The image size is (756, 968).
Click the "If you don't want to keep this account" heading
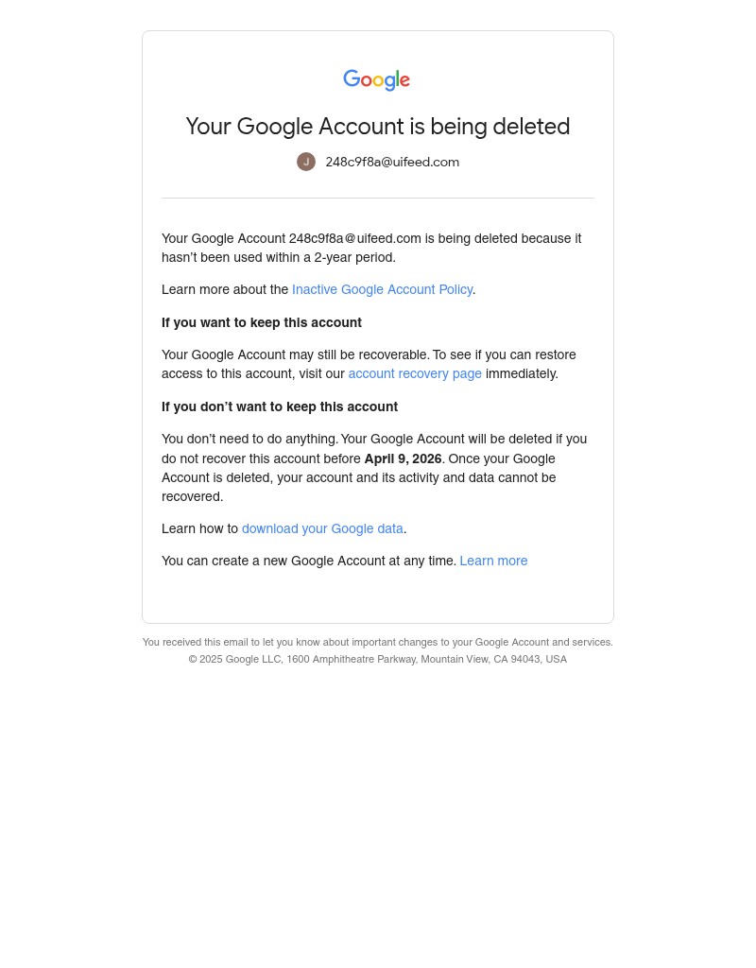click(x=280, y=407)
